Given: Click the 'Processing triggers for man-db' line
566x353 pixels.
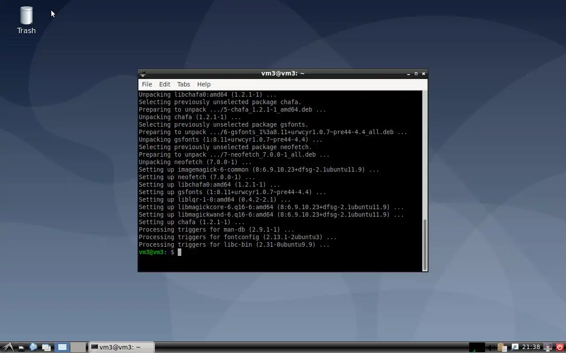Looking at the screenshot, I should pyautogui.click(x=217, y=229).
